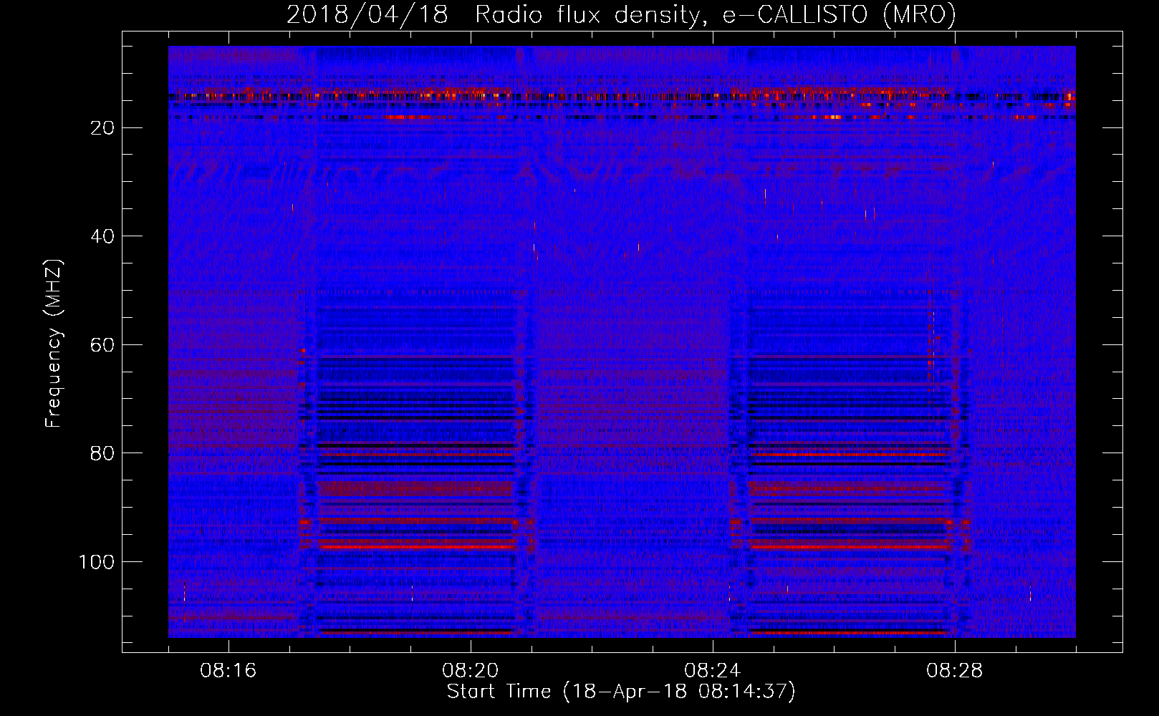Select the 20 frequency tick label
The image size is (1159, 716).
(103, 127)
